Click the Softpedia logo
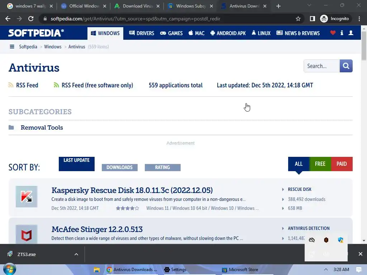The width and height of the screenshot is (367, 275). point(36,33)
